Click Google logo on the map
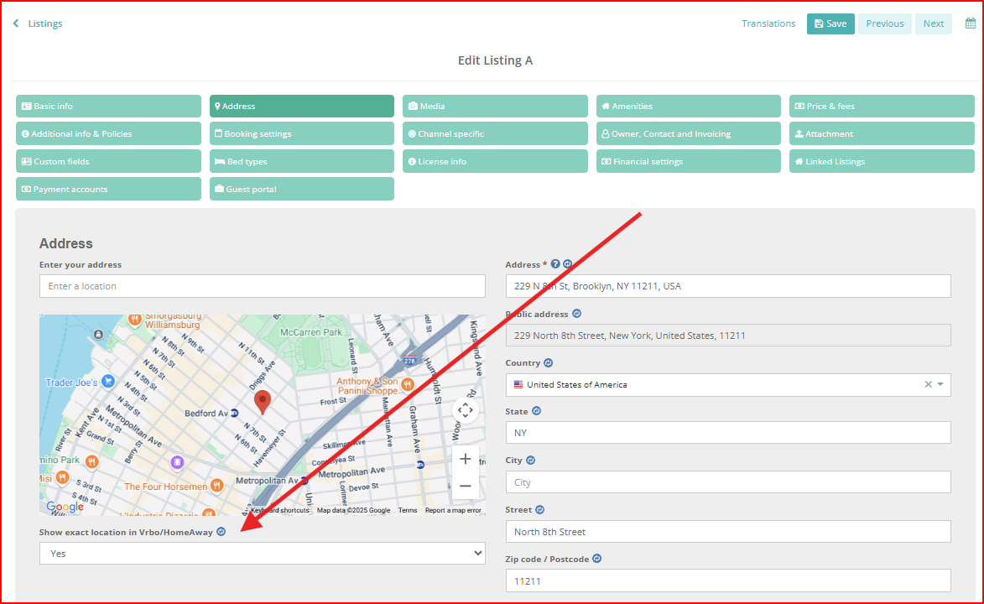This screenshot has height=604, width=984. [65, 506]
